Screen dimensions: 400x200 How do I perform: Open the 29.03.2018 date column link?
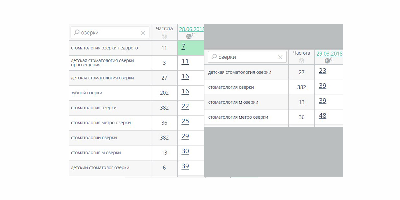[329, 53]
